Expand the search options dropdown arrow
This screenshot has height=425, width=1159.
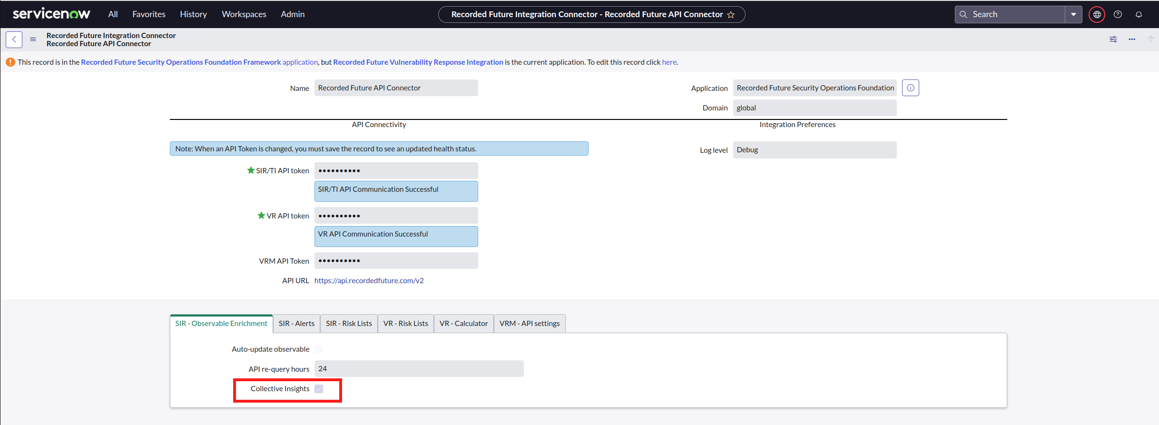click(1073, 15)
